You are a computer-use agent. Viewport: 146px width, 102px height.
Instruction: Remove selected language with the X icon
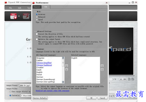point(66,69)
